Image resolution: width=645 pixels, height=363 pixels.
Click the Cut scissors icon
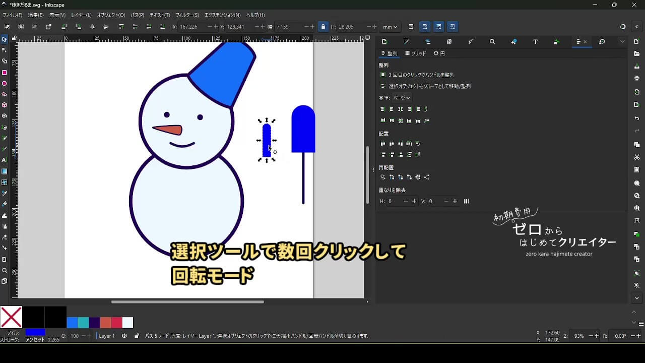pos(637,157)
